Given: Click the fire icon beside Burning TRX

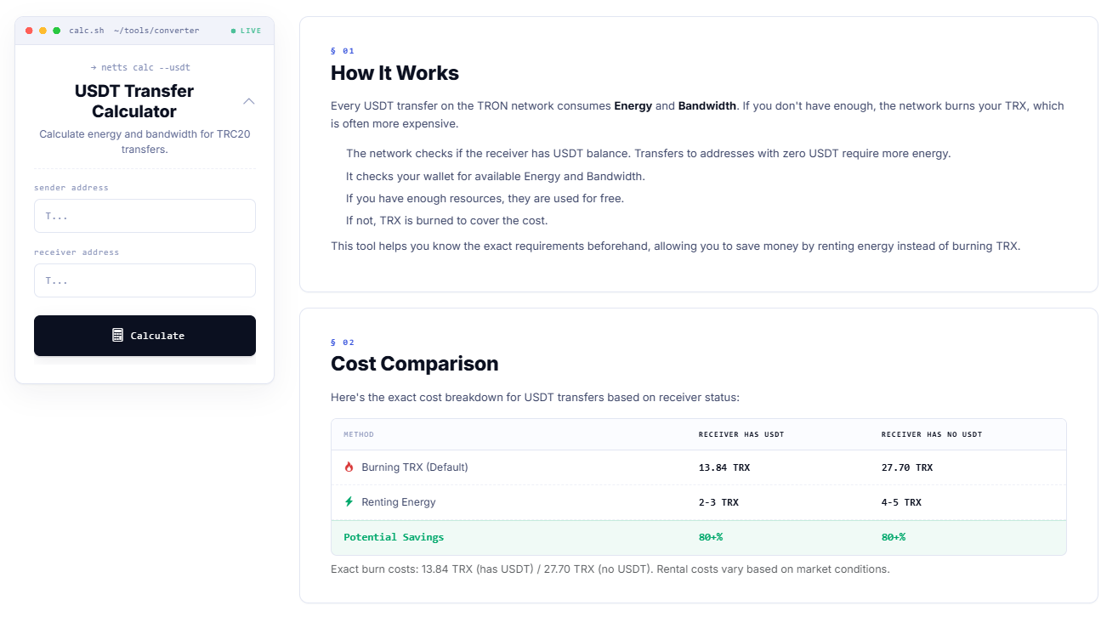Looking at the screenshot, I should [349, 467].
